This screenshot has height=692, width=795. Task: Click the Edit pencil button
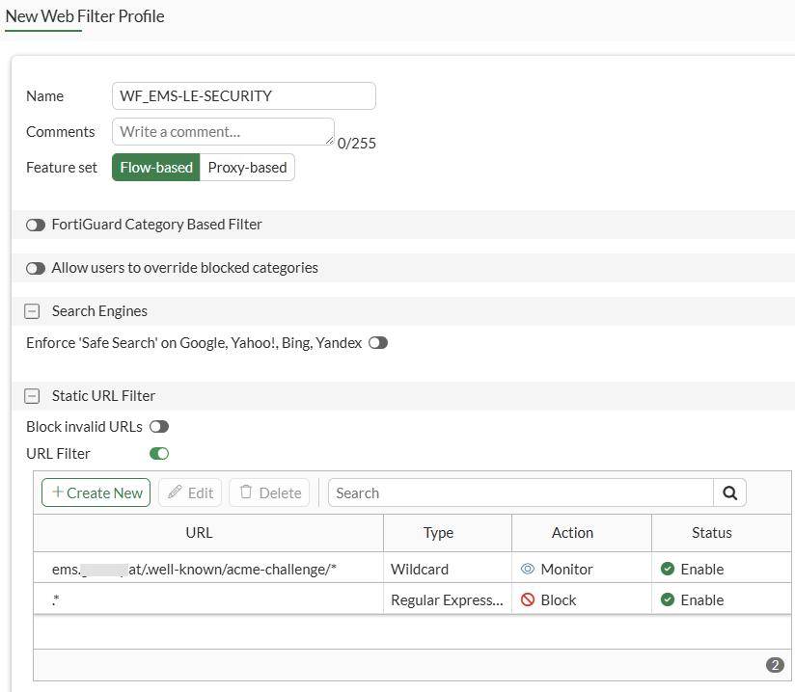coord(190,492)
